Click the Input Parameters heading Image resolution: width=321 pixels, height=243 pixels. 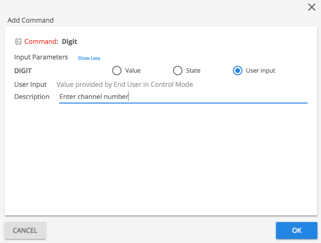click(41, 57)
